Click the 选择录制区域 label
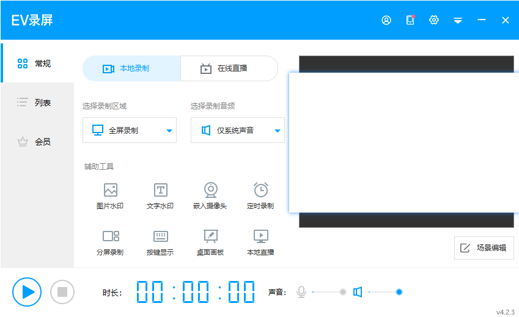Image resolution: width=519 pixels, height=317 pixels. click(x=105, y=106)
